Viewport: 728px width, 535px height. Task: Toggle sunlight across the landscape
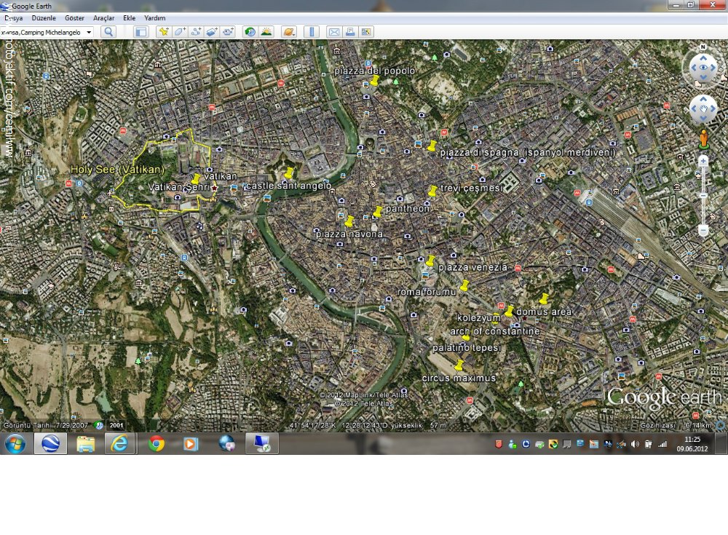(266, 31)
